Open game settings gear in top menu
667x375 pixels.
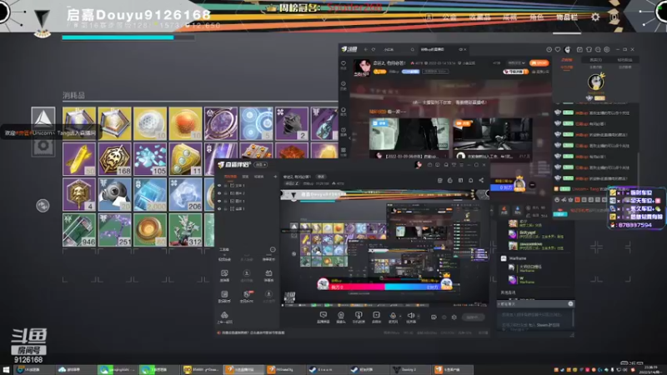tap(595, 17)
